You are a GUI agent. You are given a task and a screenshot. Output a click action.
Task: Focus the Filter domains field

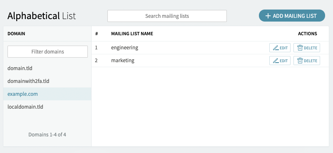tap(47, 52)
